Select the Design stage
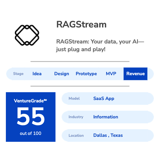The height and width of the screenshot is (160, 160). (62, 74)
